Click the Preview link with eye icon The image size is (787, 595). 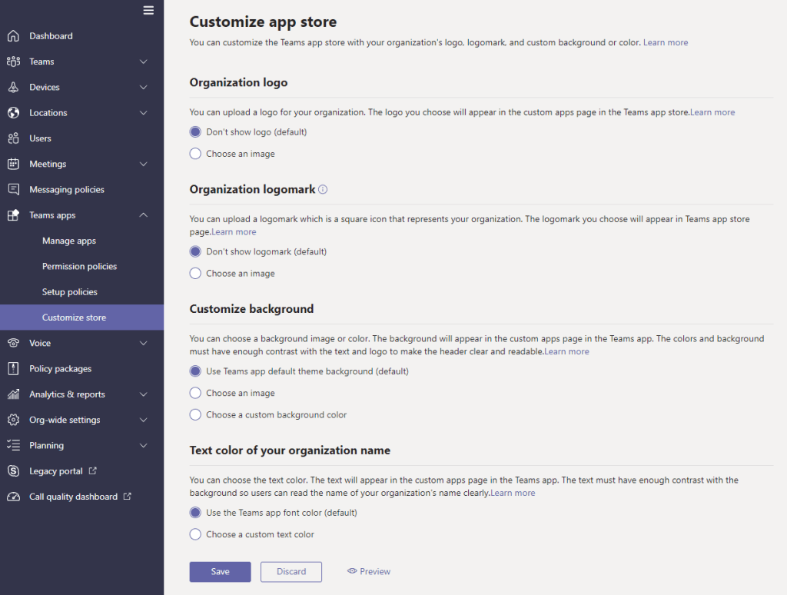tap(369, 572)
